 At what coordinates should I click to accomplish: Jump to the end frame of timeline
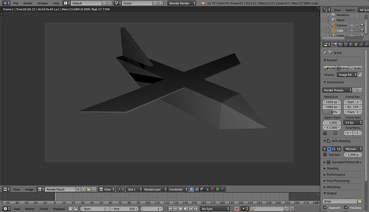[x=196, y=208]
